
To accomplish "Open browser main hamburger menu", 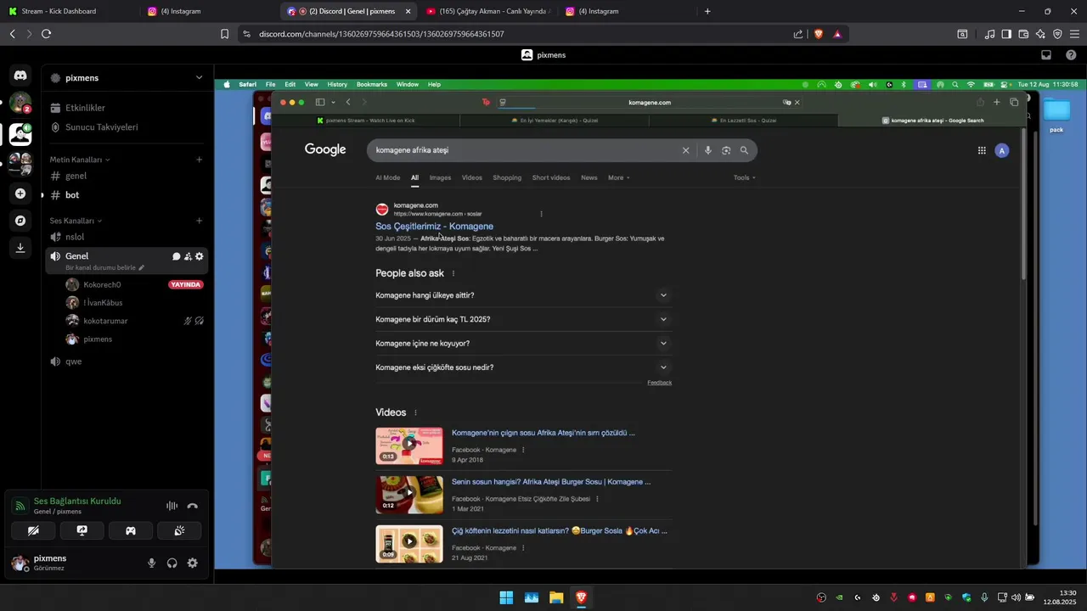I will (x=1075, y=34).
